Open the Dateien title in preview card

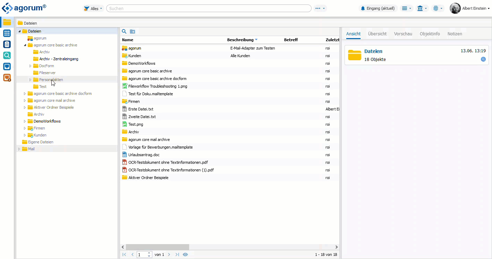373,51
